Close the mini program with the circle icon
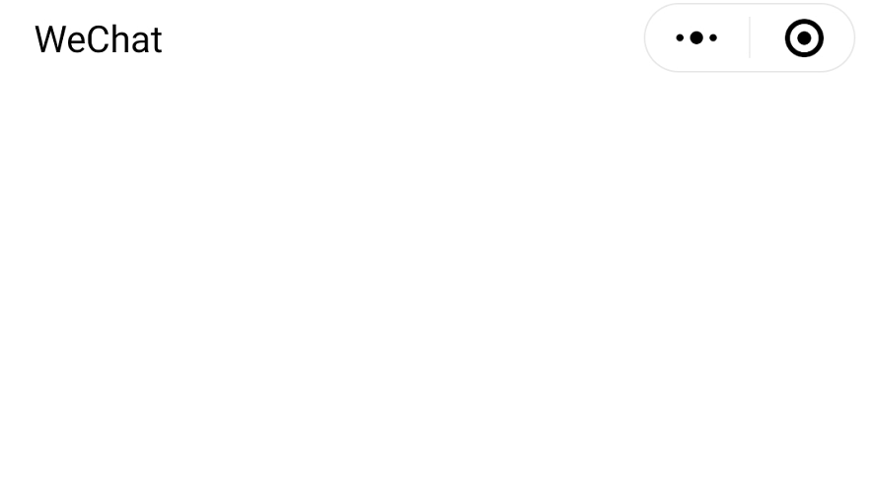The height and width of the screenshot is (484, 873). click(804, 37)
